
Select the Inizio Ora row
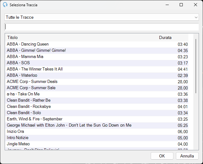pyautogui.click(x=97, y=131)
